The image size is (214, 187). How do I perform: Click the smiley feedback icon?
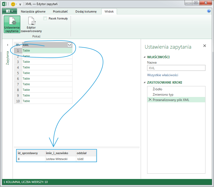point(13,4)
